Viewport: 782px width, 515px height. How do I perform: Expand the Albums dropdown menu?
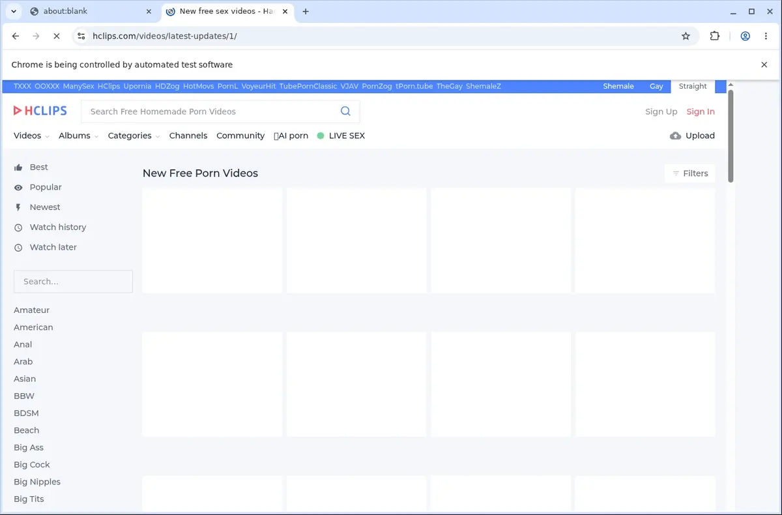click(x=78, y=136)
